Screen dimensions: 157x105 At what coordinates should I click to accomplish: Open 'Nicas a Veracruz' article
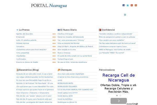click(64, 53)
